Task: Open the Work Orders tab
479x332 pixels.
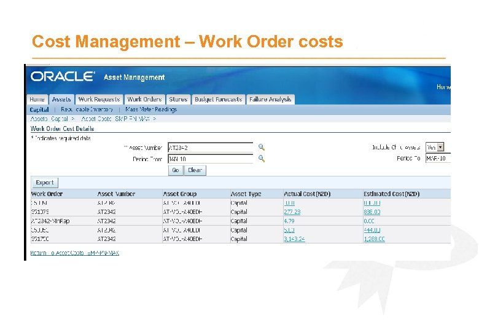Action: tap(144, 100)
